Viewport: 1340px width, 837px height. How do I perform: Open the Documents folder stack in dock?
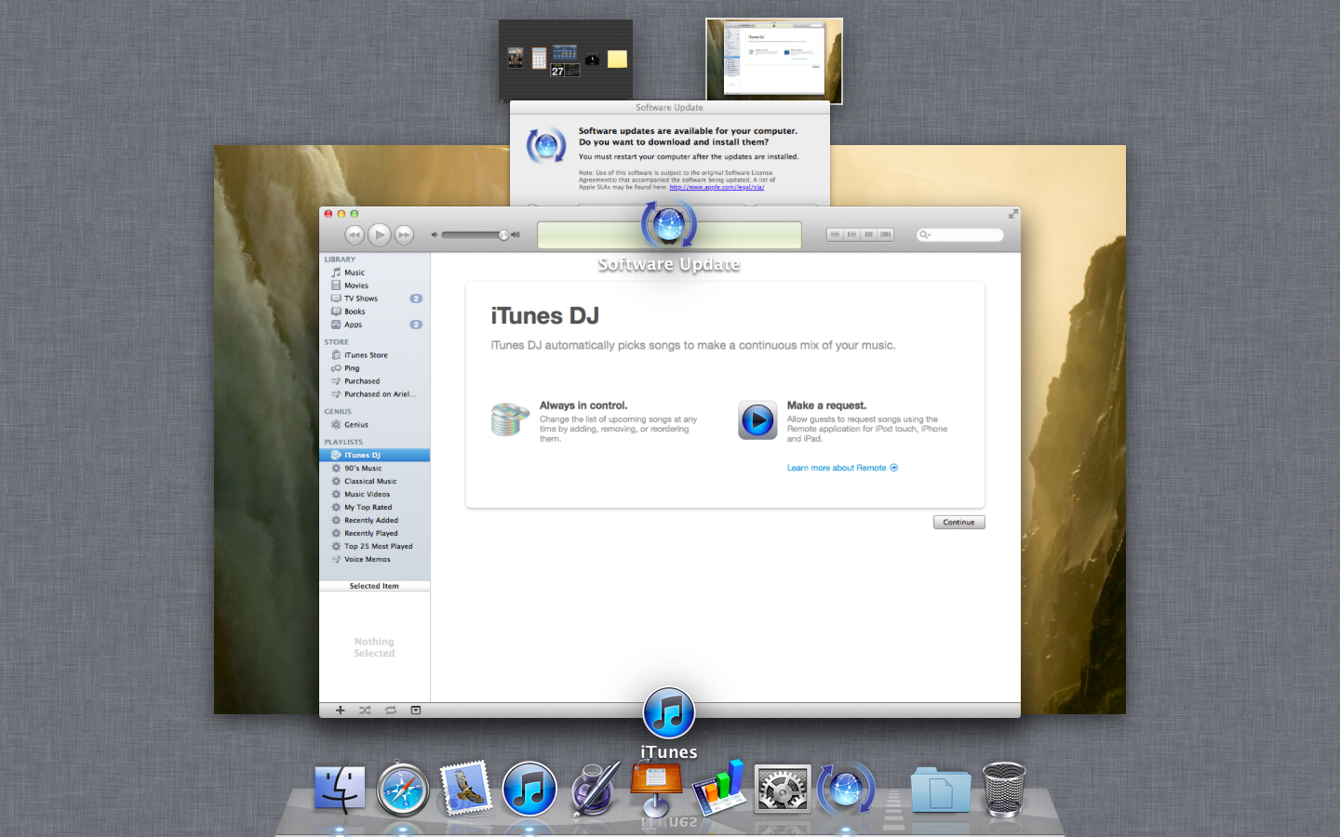941,790
